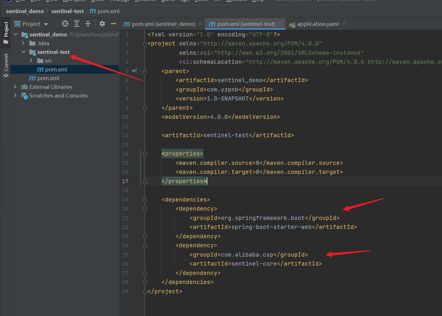The width and height of the screenshot is (442, 316).
Task: Click modelVersion 4.0.0 line
Action: click(221, 117)
